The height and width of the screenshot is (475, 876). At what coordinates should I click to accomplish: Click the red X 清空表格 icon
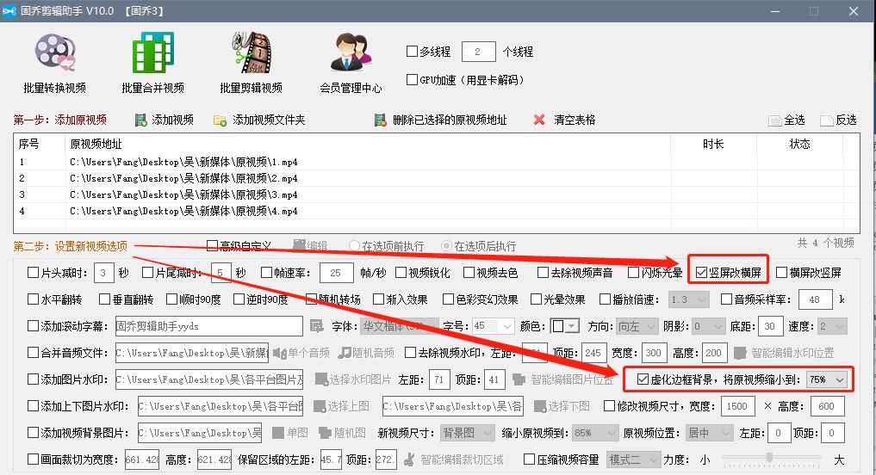tap(539, 120)
